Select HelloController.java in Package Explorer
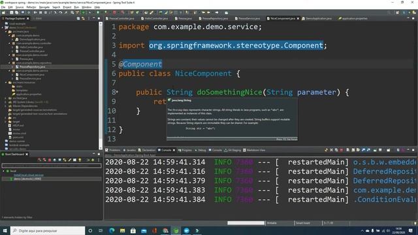This screenshot has height=235, width=418. coord(31,47)
